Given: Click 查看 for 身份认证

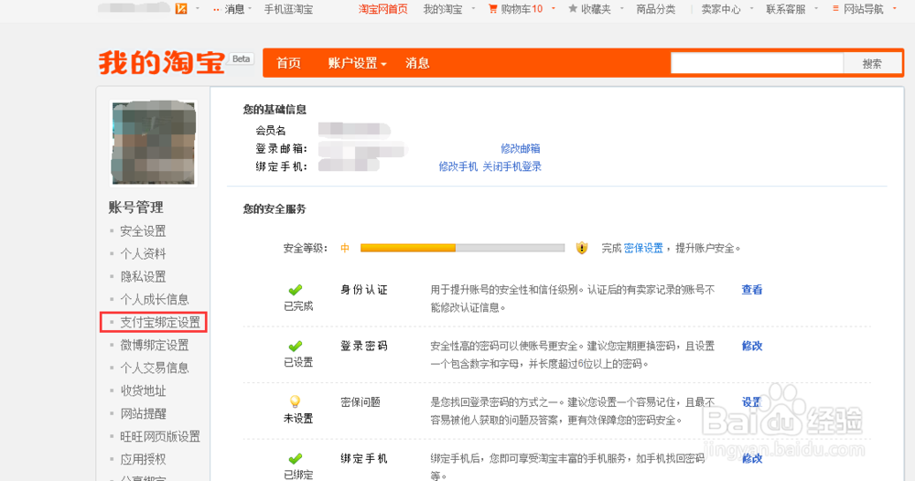Looking at the screenshot, I should point(751,290).
